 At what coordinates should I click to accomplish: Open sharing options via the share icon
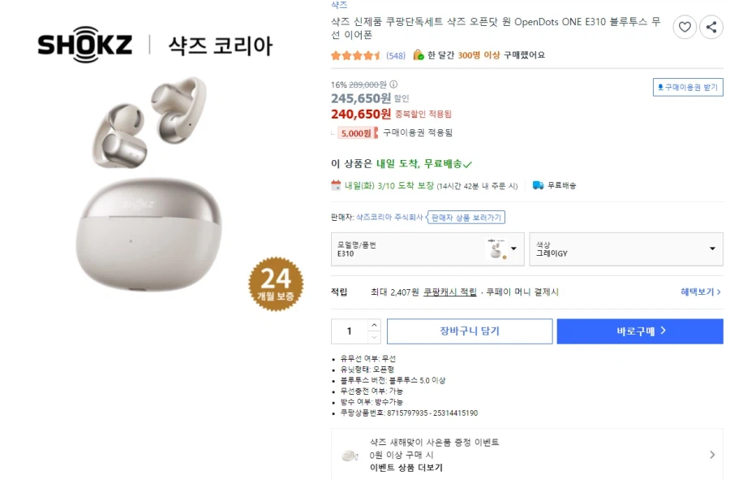712,27
